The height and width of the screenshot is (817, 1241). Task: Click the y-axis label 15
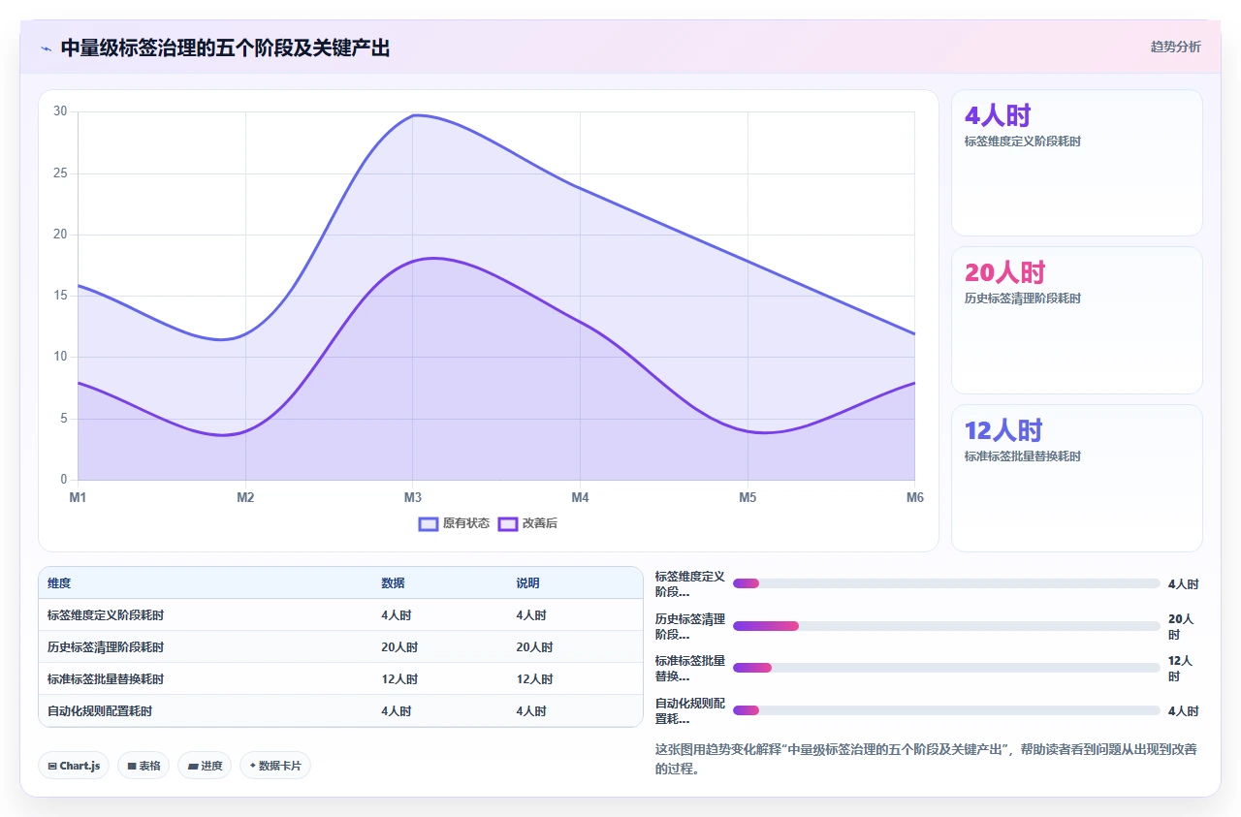click(60, 296)
